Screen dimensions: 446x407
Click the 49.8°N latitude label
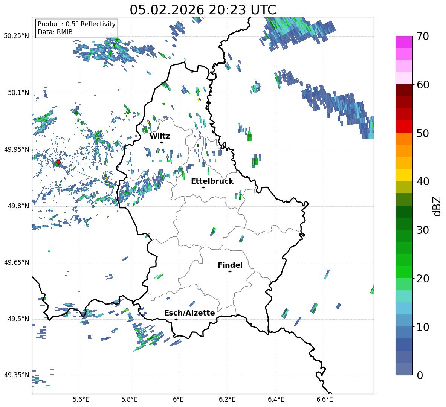click(18, 206)
